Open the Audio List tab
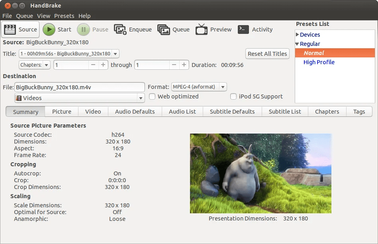The width and height of the screenshot is (378, 244). [x=182, y=112]
